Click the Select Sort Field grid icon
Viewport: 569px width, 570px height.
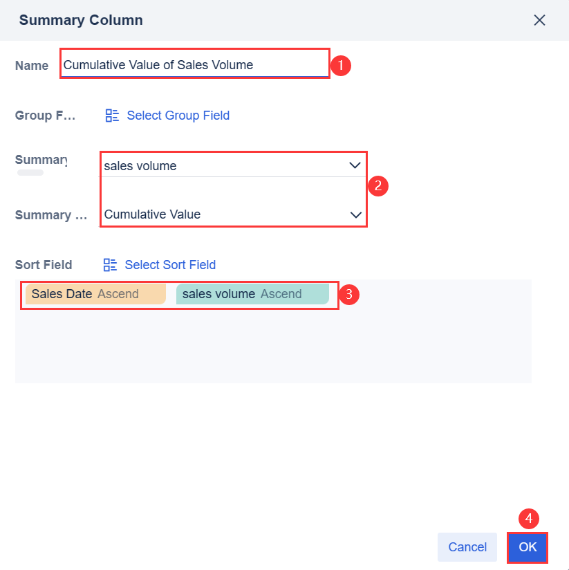(111, 265)
